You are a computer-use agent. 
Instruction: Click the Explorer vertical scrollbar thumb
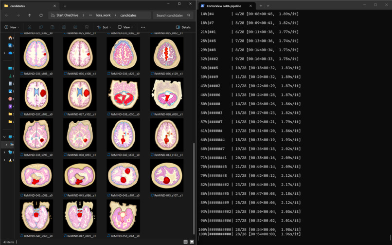pyautogui.click(x=194, y=188)
